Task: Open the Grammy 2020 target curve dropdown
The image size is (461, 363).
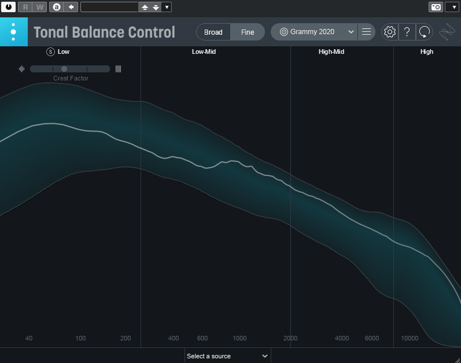Action: (x=314, y=32)
